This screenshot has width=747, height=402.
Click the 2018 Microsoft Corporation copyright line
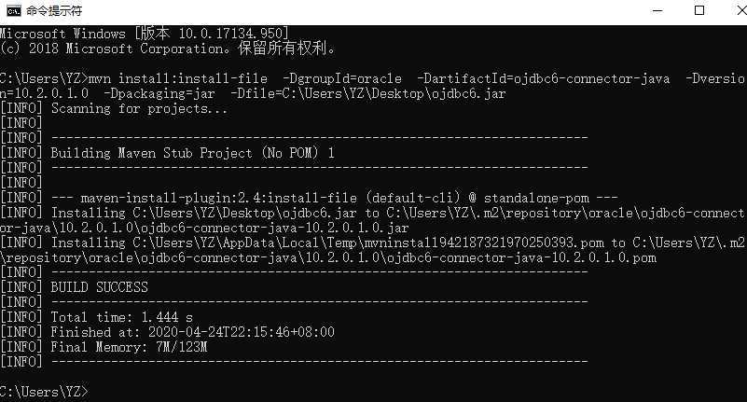tap(168, 49)
